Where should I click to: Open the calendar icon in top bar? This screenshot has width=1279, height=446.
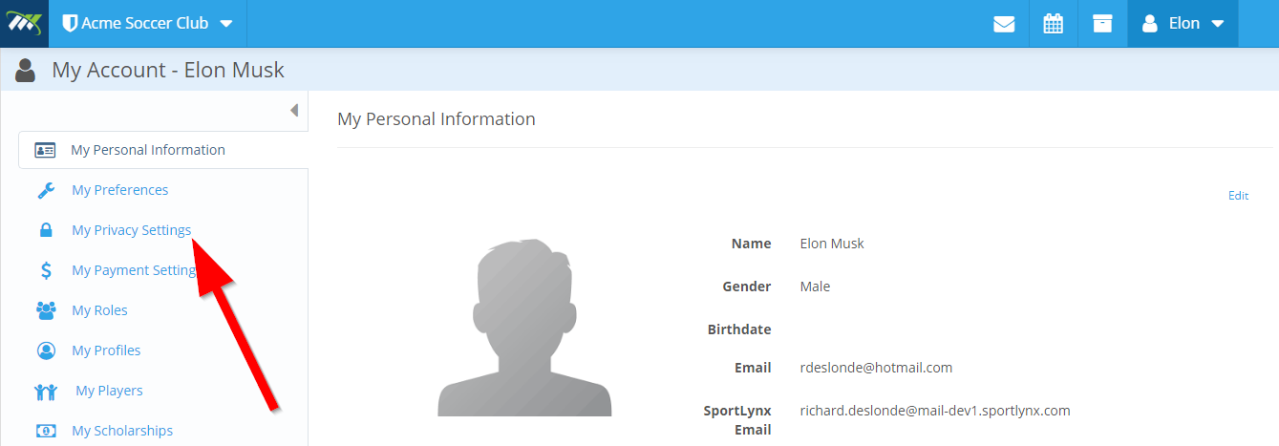click(x=1054, y=24)
